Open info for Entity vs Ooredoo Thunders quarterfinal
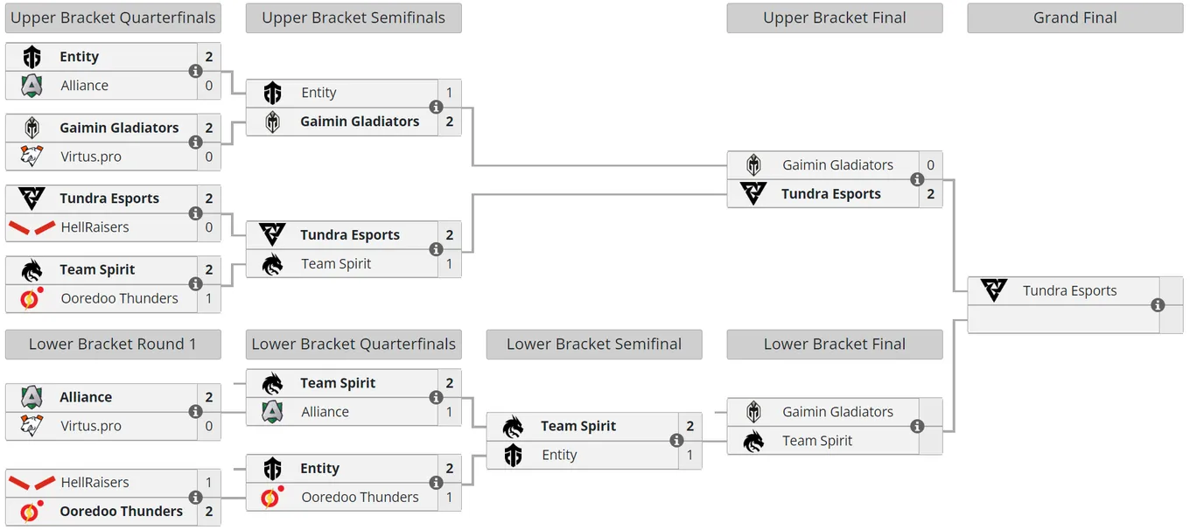 [436, 483]
